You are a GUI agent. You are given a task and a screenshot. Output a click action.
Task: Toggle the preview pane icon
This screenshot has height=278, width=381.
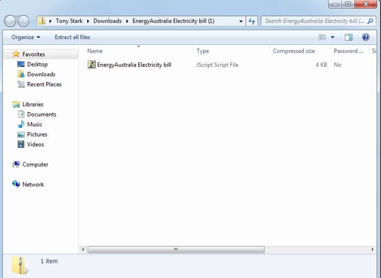click(348, 37)
